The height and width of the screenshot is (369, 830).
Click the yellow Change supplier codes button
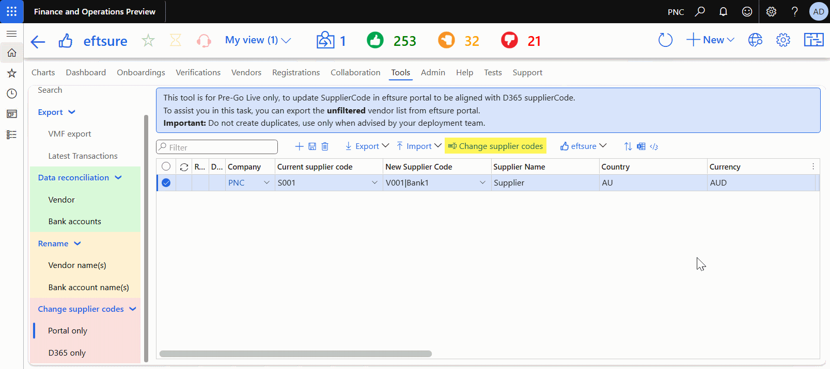click(x=495, y=146)
